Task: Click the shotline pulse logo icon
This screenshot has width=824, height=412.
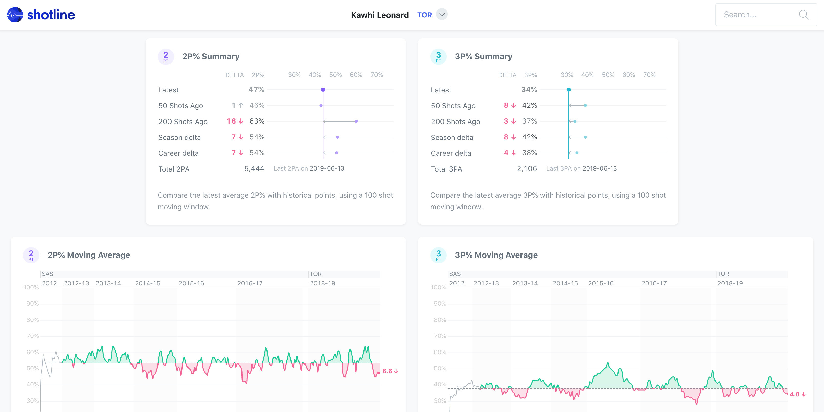Action: click(15, 15)
